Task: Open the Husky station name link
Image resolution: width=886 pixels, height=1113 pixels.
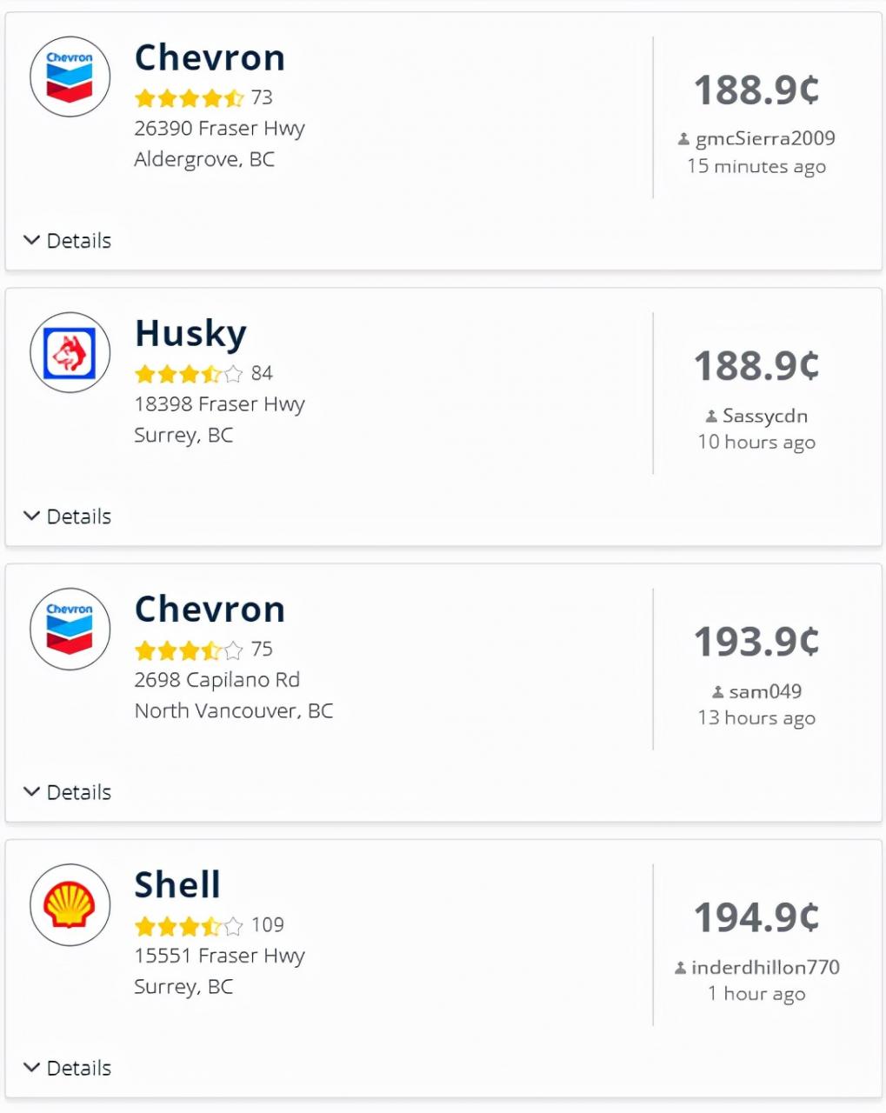Action: click(190, 333)
